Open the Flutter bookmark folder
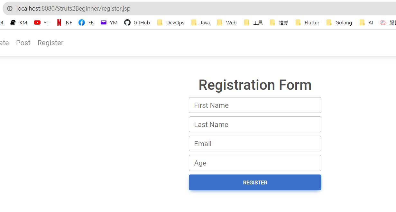Image resolution: width=396 pixels, height=212 pixels. point(308,22)
